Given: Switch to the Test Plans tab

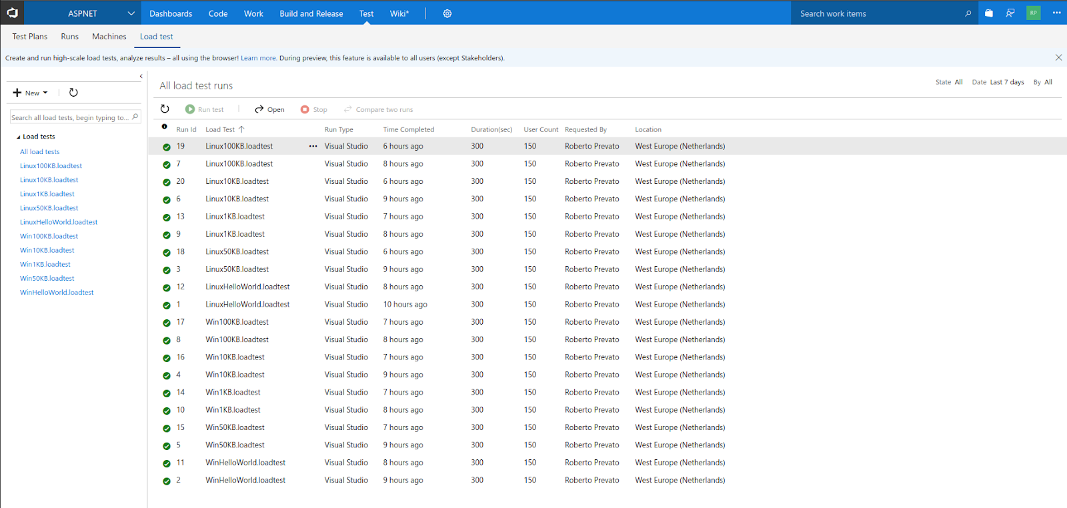Looking at the screenshot, I should (30, 37).
